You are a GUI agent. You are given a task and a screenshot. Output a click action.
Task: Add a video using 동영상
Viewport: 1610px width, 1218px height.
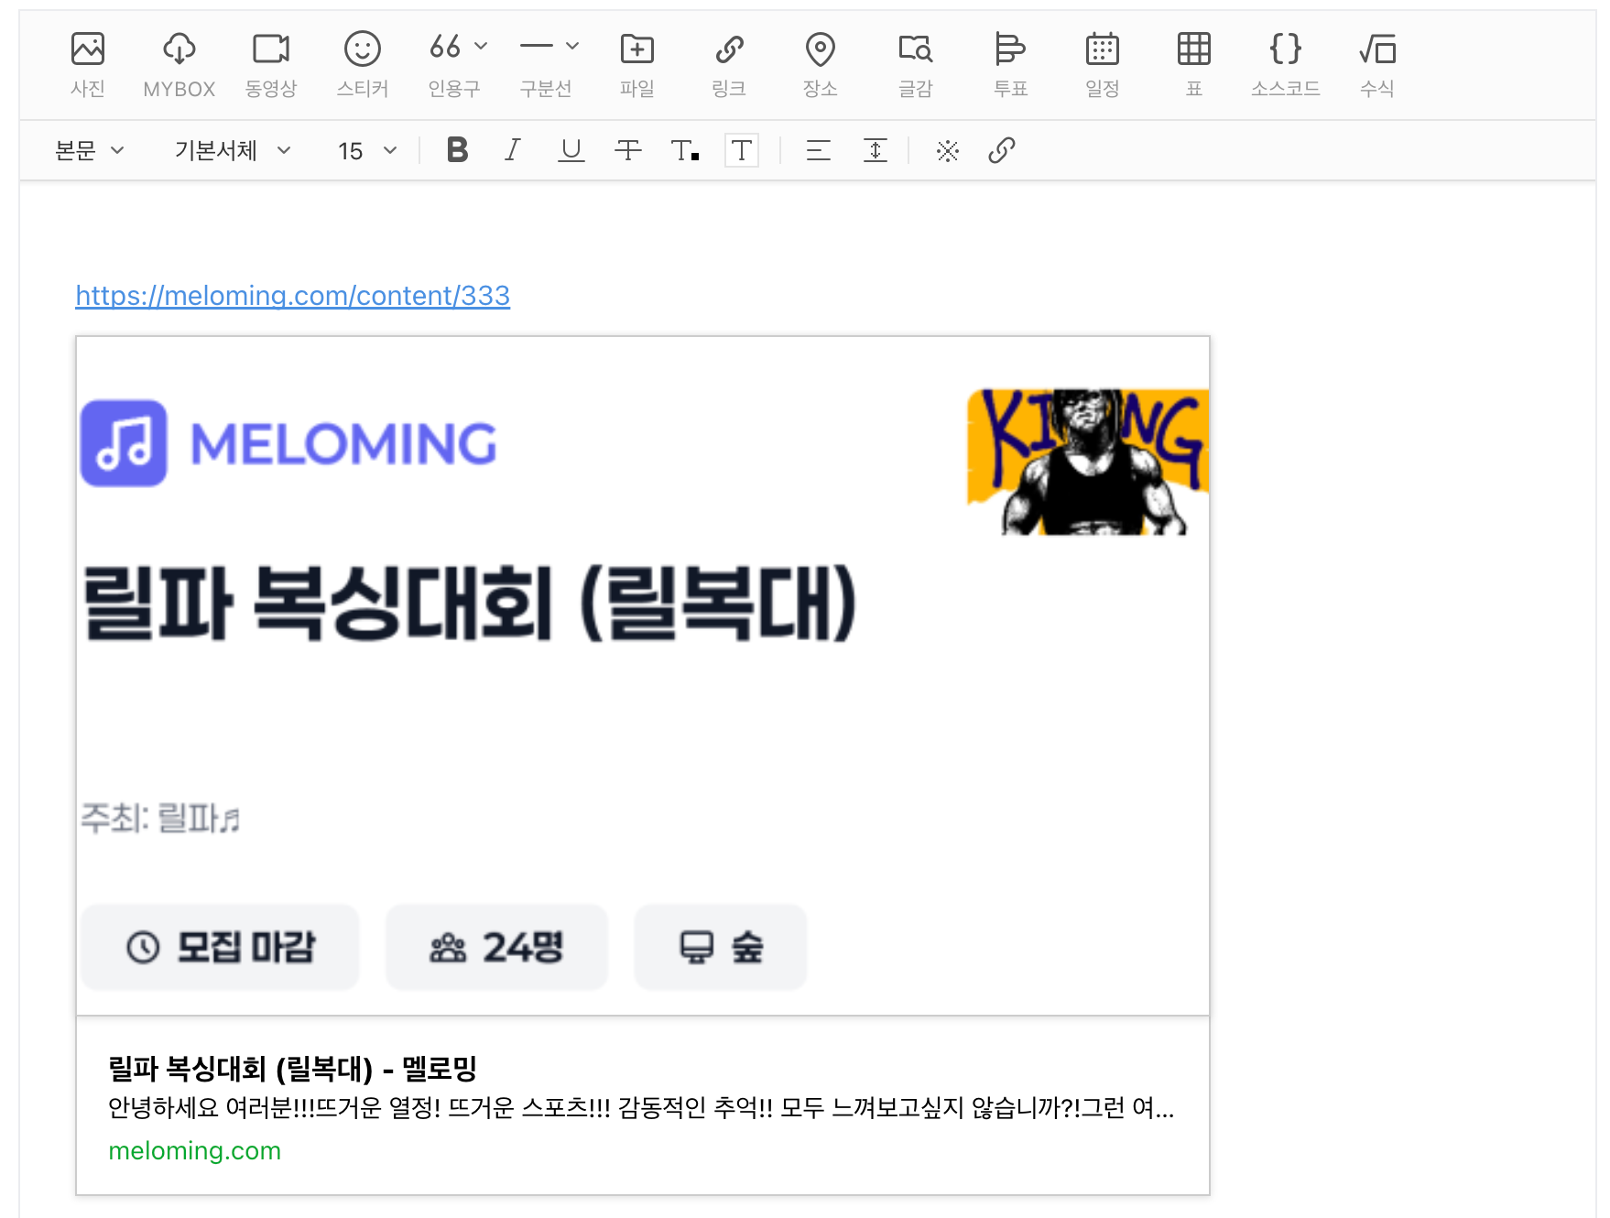click(271, 63)
